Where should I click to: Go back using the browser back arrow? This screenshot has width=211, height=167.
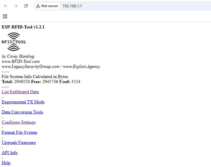point(6,6)
